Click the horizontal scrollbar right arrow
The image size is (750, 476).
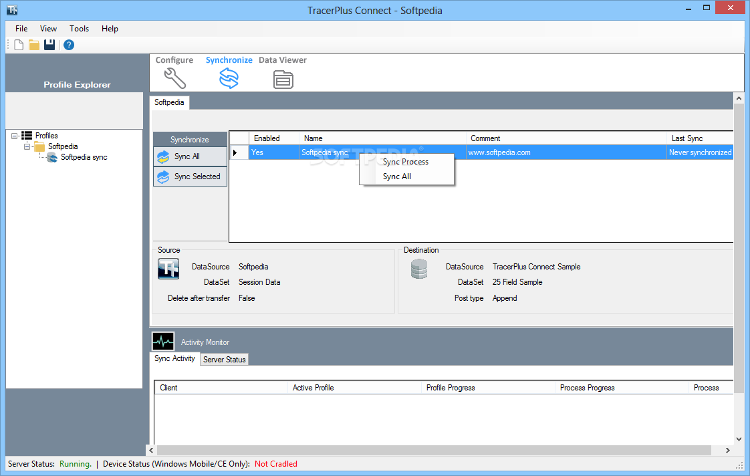click(x=728, y=450)
